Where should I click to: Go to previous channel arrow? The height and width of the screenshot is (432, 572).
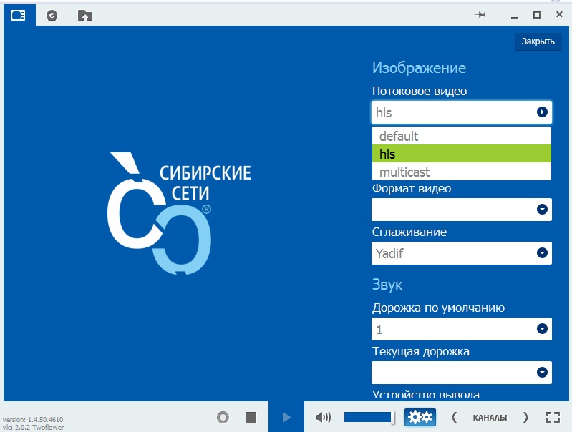(x=454, y=417)
